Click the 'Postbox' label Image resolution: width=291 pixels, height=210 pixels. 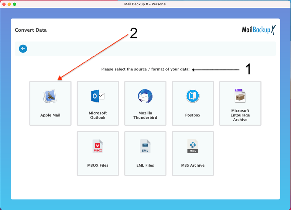pyautogui.click(x=193, y=115)
